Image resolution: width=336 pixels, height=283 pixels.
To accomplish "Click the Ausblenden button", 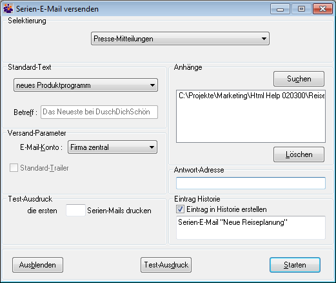I will 37,265.
